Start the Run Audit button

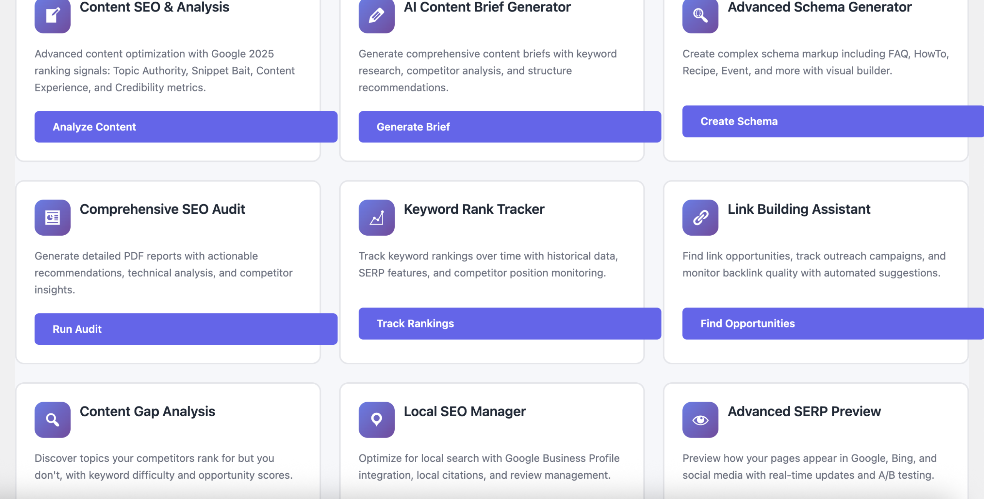pyautogui.click(x=186, y=329)
